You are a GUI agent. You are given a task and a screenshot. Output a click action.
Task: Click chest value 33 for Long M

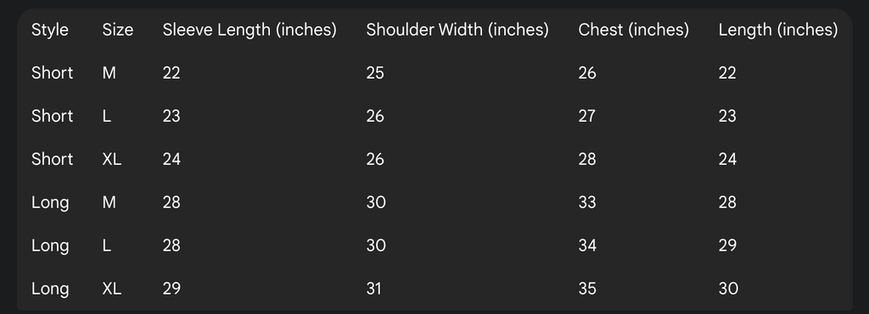click(587, 202)
